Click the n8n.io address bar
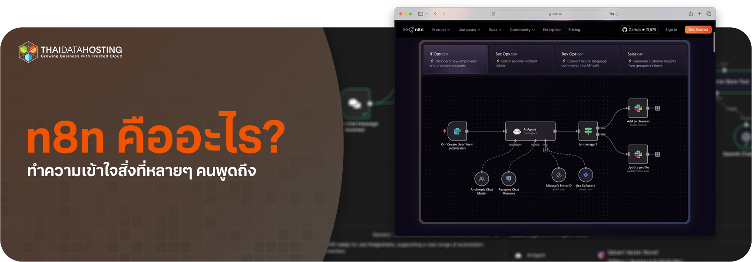This screenshot has width=752, height=262. pos(555,14)
